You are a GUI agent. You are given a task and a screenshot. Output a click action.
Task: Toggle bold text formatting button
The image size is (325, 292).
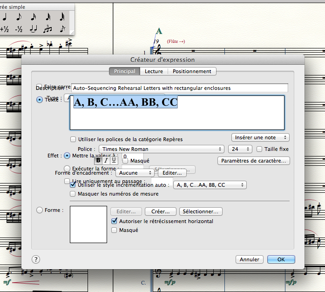[x=98, y=160]
